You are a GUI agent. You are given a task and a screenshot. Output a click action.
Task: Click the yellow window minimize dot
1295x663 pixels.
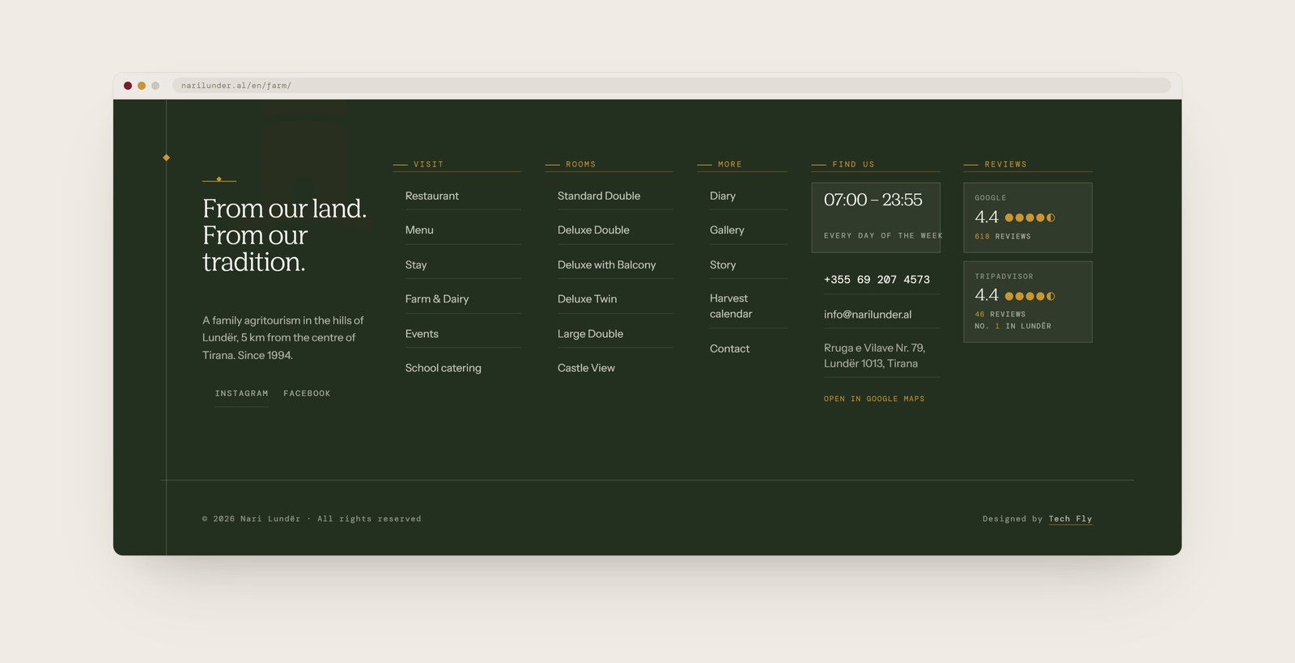[142, 86]
